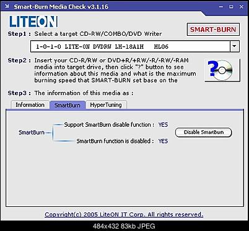The height and width of the screenshot is (231, 249).
Task: Click the Step2 label text
Action: 19,61
